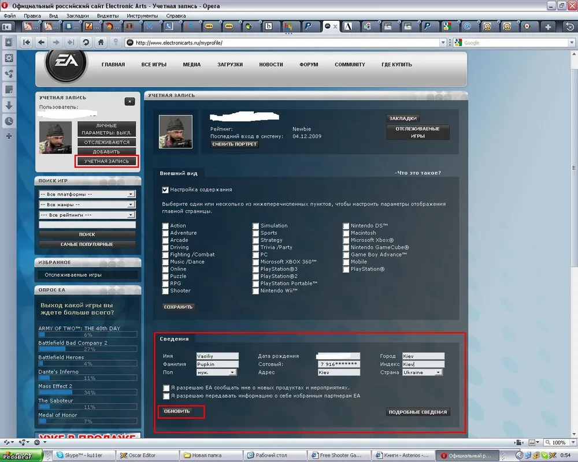Click the Фамилия field containing Pupkin
This screenshot has height=462, width=578.
tap(217, 364)
